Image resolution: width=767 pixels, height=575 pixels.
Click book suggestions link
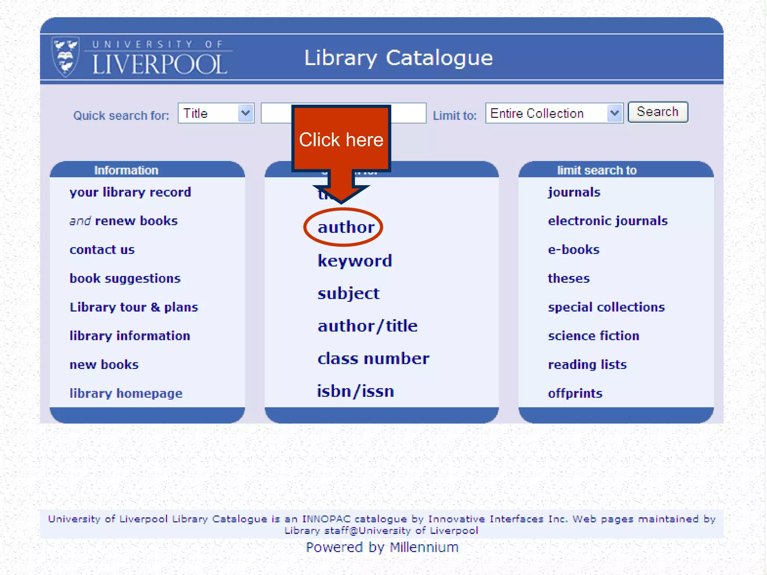coord(125,279)
